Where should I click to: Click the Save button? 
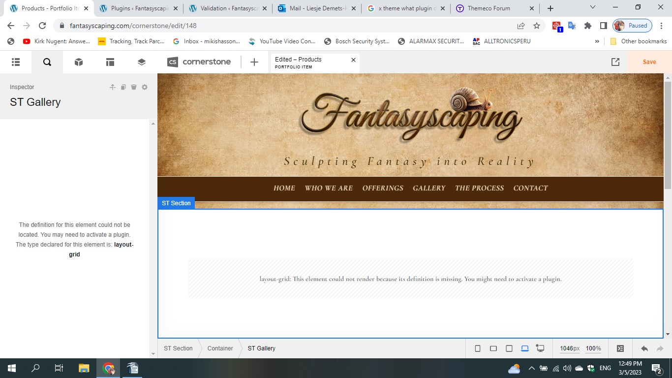click(649, 62)
